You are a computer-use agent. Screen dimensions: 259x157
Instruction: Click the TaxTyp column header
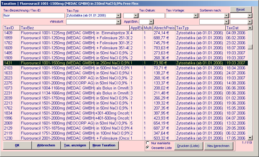(x=200, y=28)
